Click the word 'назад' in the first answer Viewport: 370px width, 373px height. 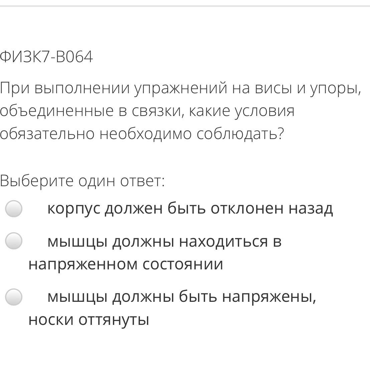tap(311, 209)
